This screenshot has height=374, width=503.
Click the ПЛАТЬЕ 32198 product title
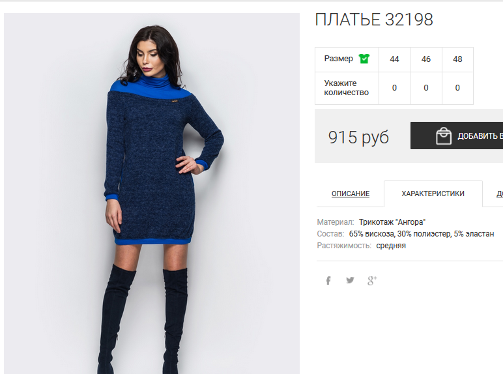point(374,20)
